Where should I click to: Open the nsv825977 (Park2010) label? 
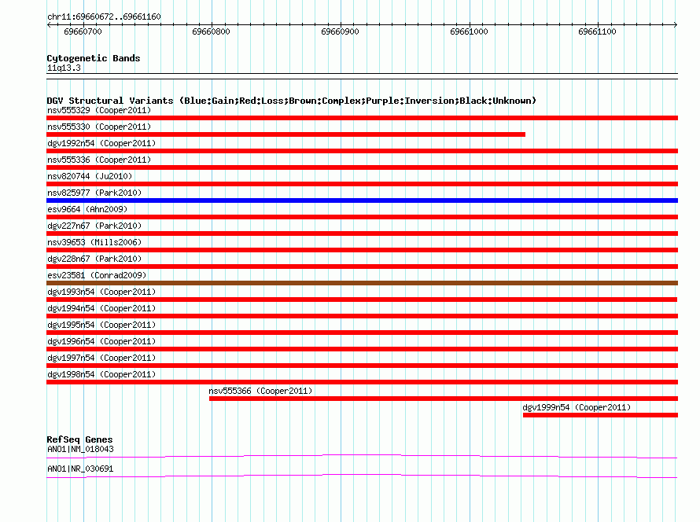94,193
